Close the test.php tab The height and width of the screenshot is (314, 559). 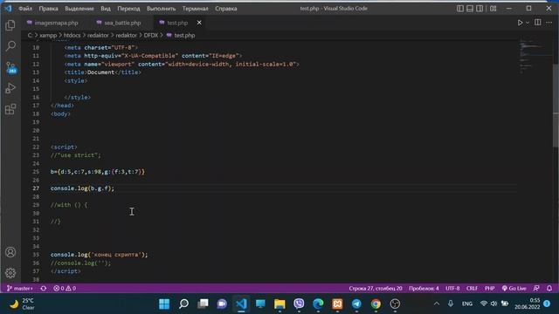[x=199, y=23]
